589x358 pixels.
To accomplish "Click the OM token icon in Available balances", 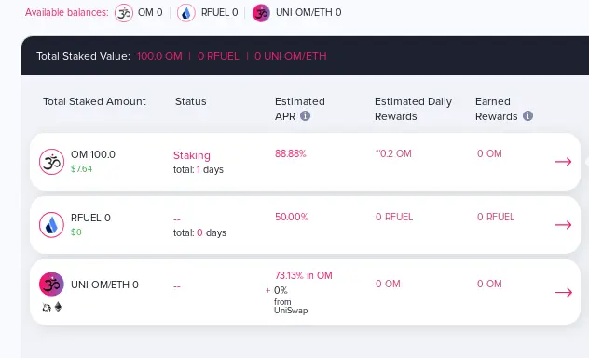I will [x=124, y=13].
